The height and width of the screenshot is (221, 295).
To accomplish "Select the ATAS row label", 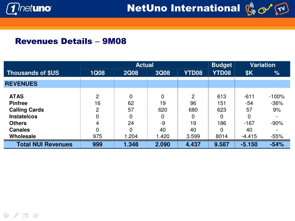I will (16, 96).
